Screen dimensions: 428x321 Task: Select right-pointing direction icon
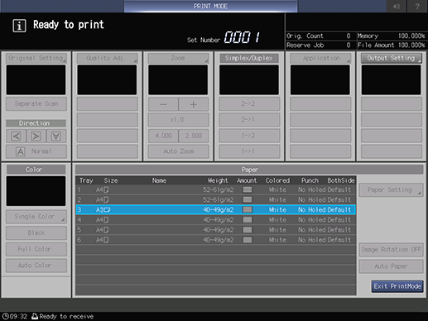click(x=36, y=136)
